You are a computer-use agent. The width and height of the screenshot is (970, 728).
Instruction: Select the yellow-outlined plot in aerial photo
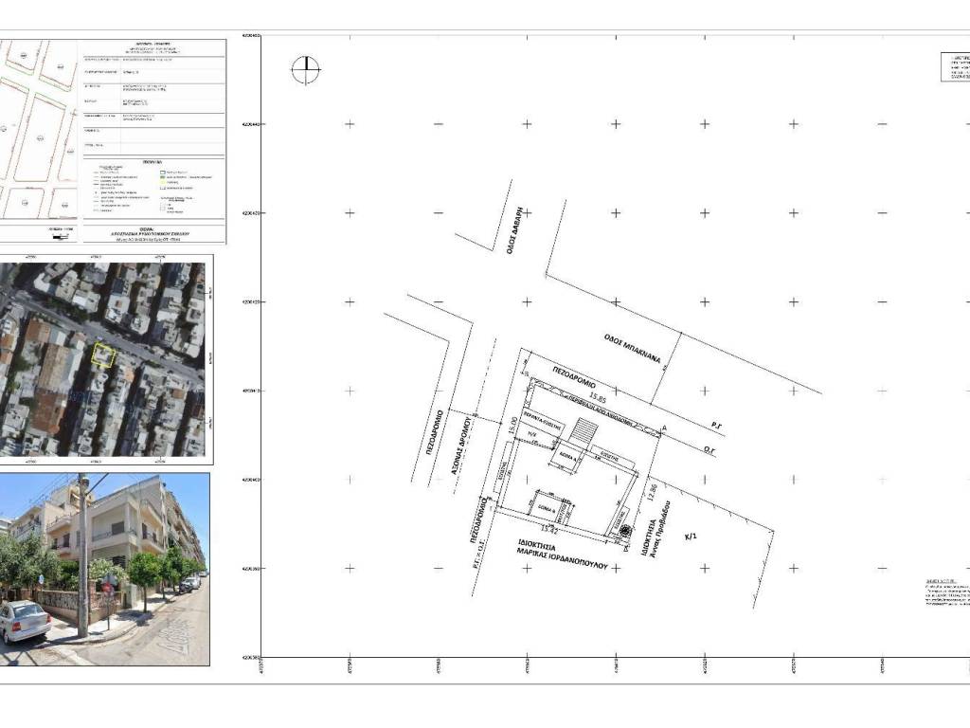click(102, 355)
